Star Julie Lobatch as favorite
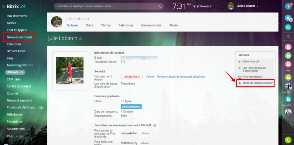The image size is (294, 145). click(80, 39)
